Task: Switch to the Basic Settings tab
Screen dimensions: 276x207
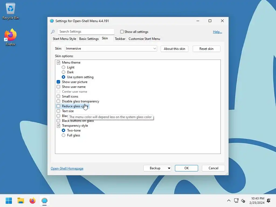Action: click(x=89, y=39)
